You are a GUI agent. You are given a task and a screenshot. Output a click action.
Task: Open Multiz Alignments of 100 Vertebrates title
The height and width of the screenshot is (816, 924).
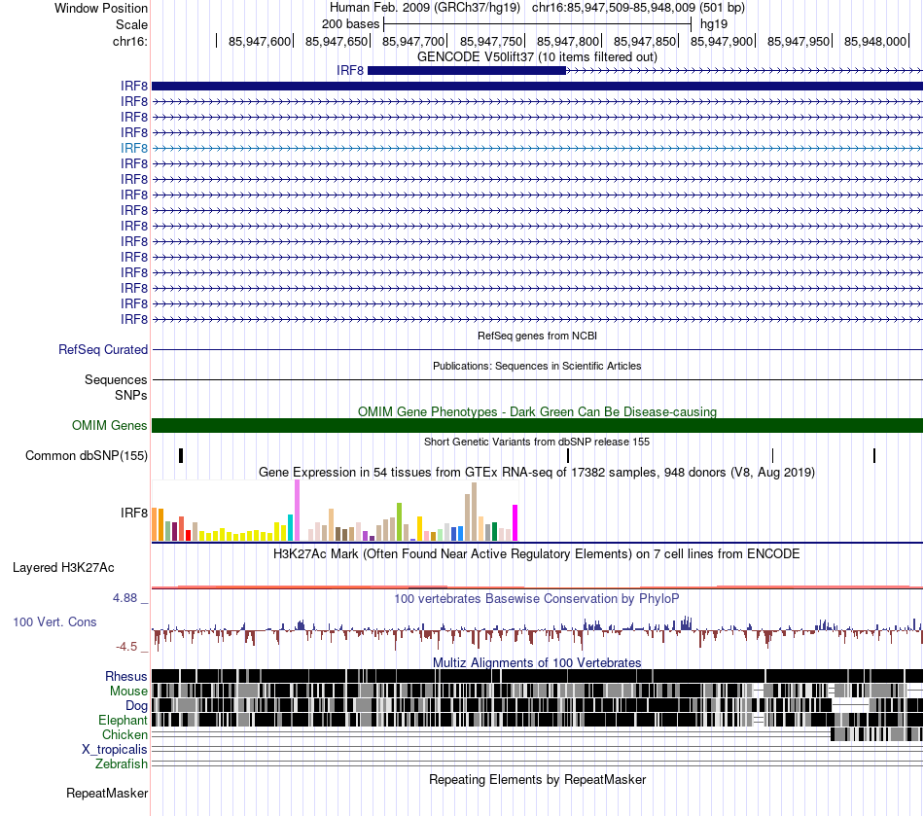tap(537, 662)
